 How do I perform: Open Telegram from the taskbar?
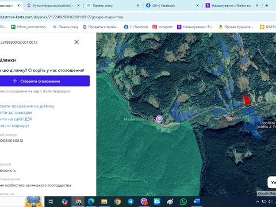pyautogui.click(x=131, y=202)
